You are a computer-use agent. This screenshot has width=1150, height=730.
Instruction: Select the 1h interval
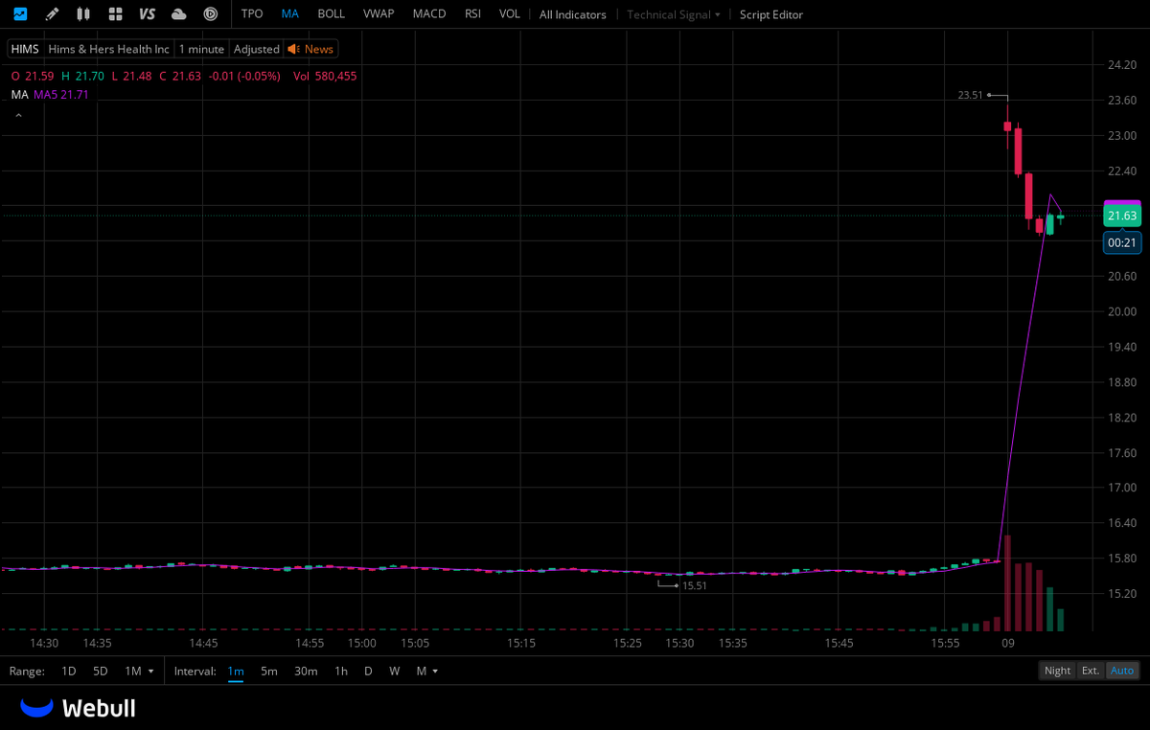[x=340, y=671]
